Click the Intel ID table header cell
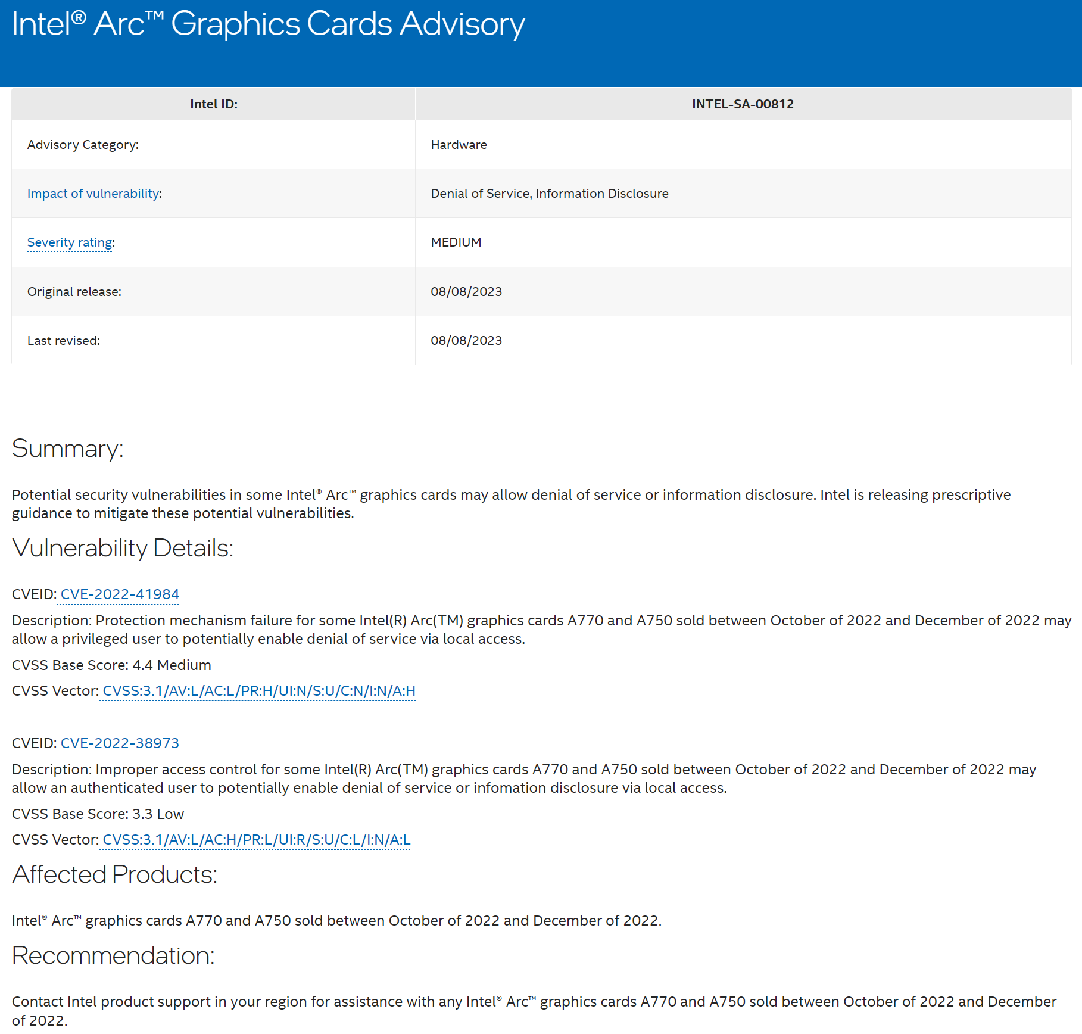 point(213,104)
